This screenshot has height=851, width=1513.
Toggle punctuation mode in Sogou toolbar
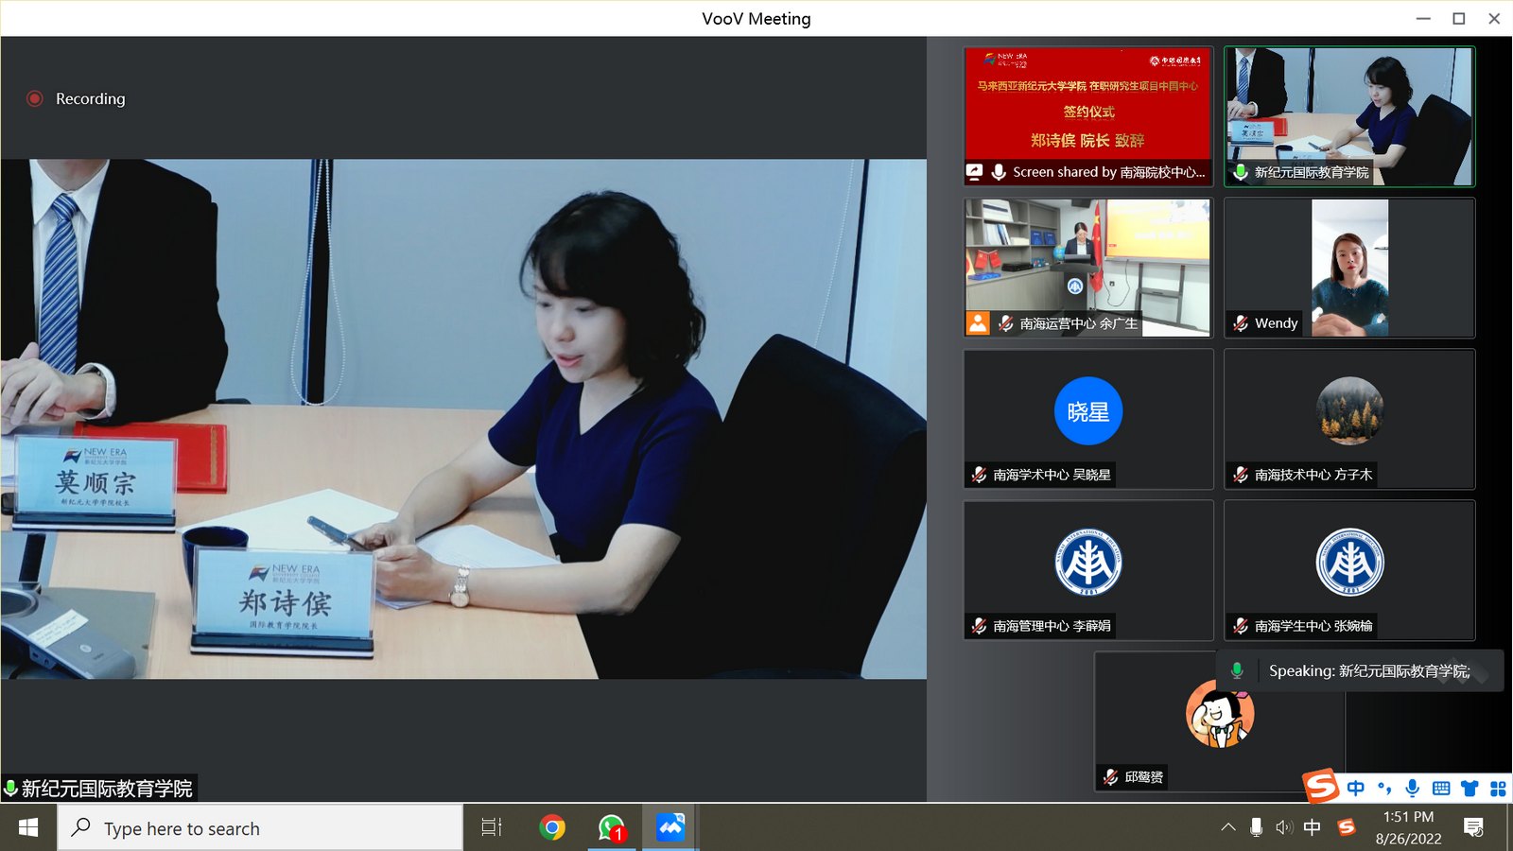click(1384, 789)
